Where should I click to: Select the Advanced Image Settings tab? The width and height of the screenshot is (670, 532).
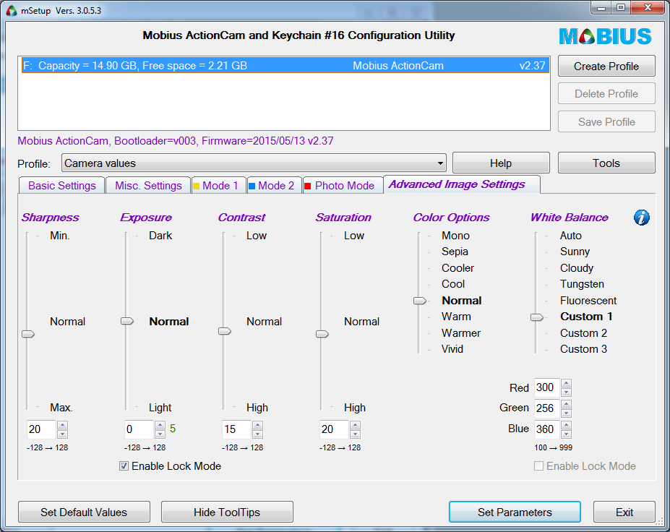[x=462, y=184]
